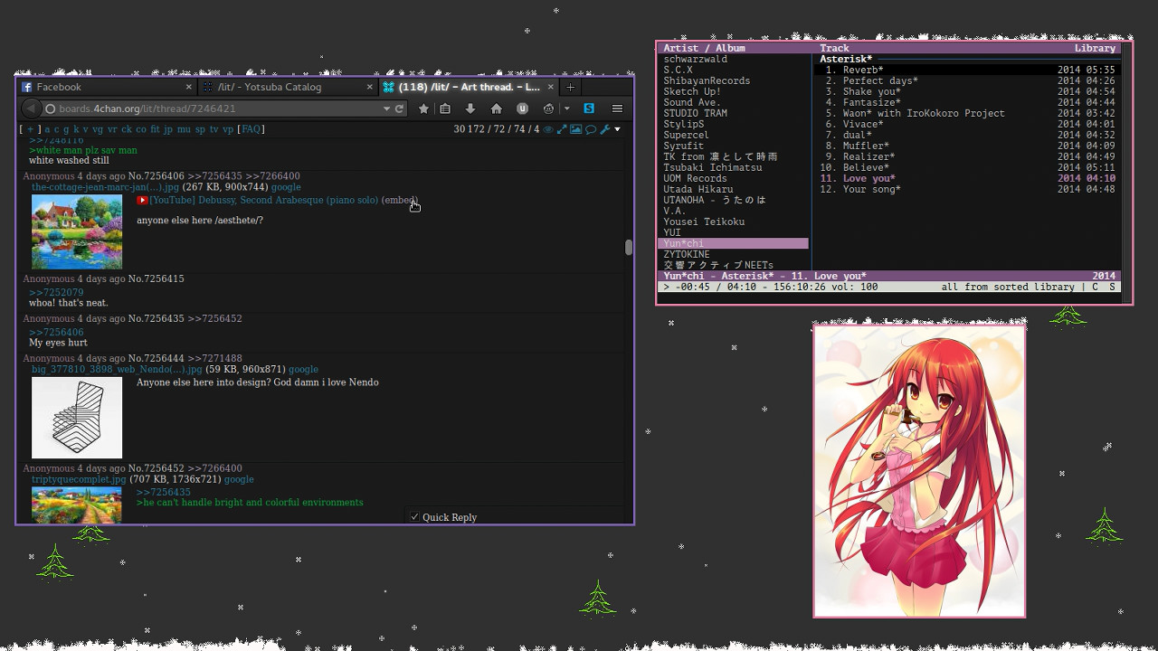
Task: Click the bookmark star icon
Action: click(423, 108)
